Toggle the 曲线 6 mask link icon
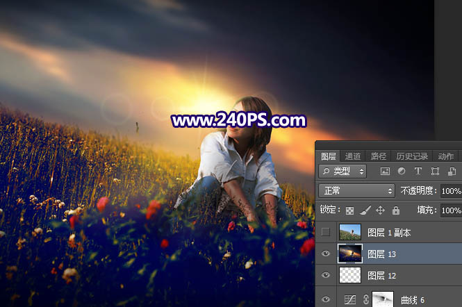 [x=366, y=299]
